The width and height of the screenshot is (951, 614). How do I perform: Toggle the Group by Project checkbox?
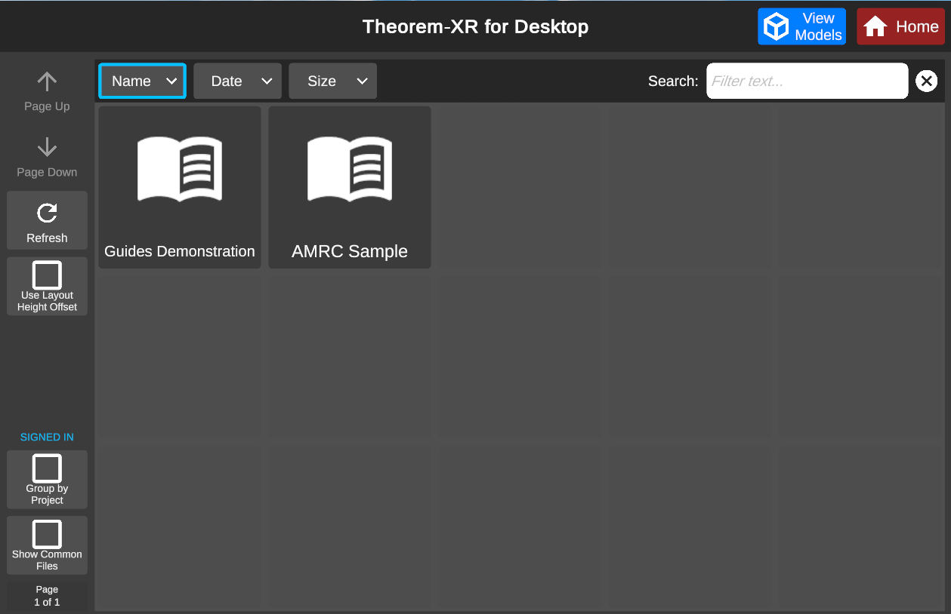[x=47, y=468]
